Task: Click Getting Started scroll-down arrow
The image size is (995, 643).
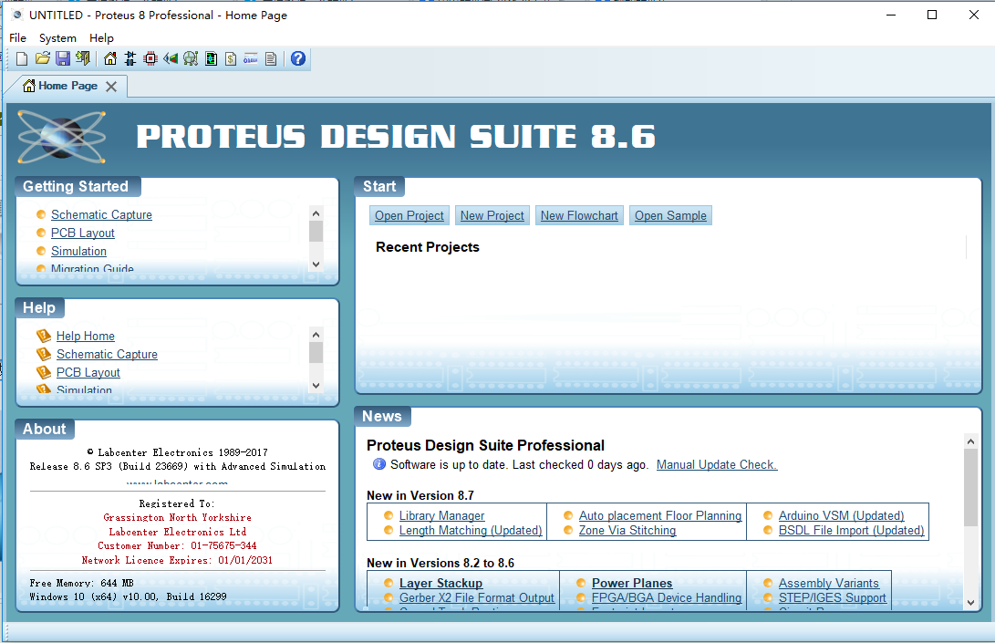Action: click(316, 264)
